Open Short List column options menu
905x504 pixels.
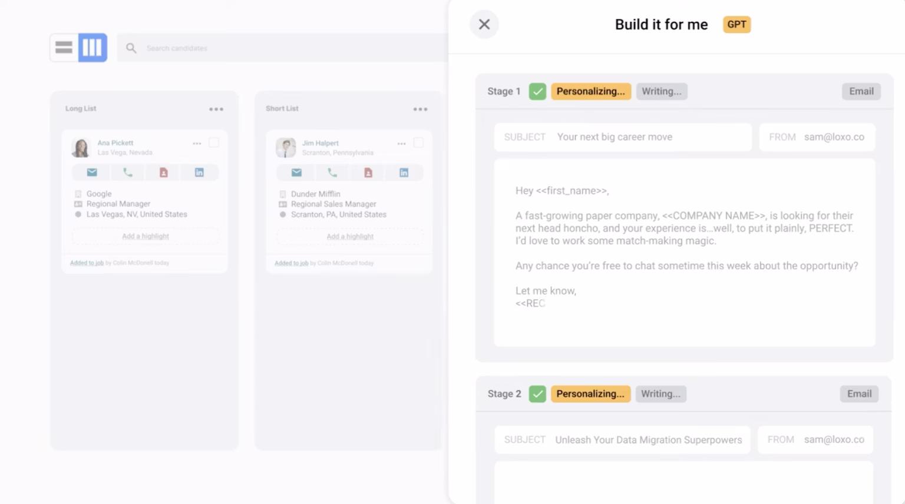[420, 109]
